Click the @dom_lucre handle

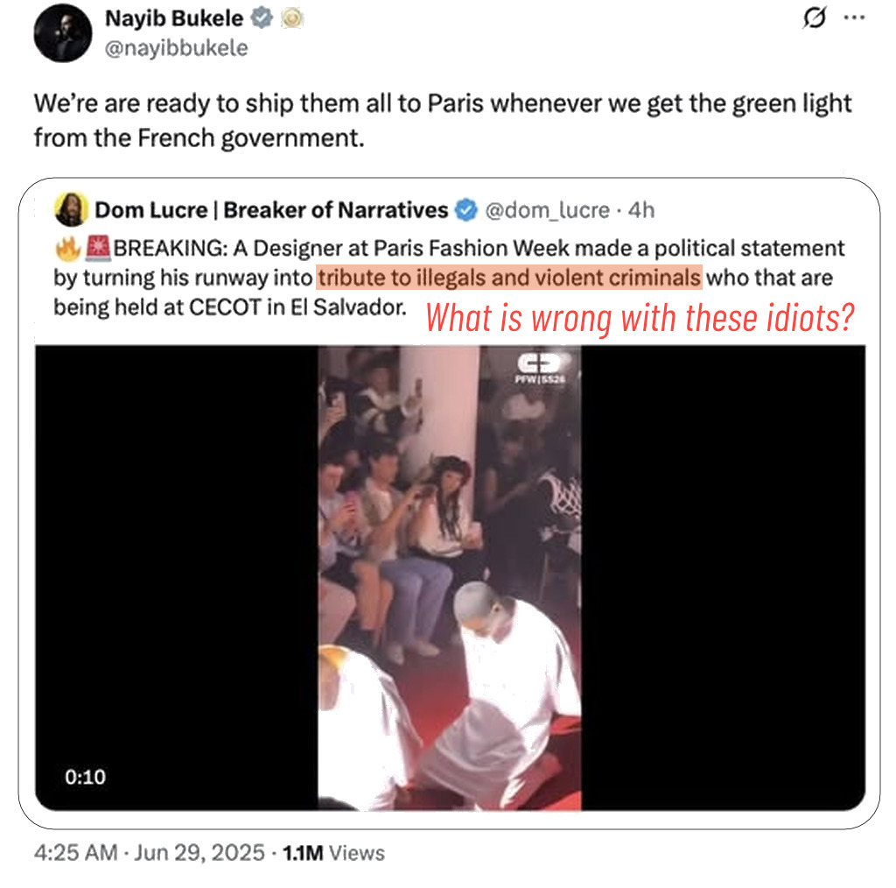[547, 210]
